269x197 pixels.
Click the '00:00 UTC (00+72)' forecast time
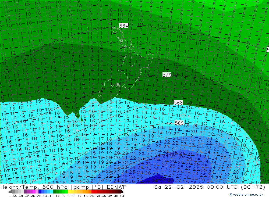tap(236, 187)
